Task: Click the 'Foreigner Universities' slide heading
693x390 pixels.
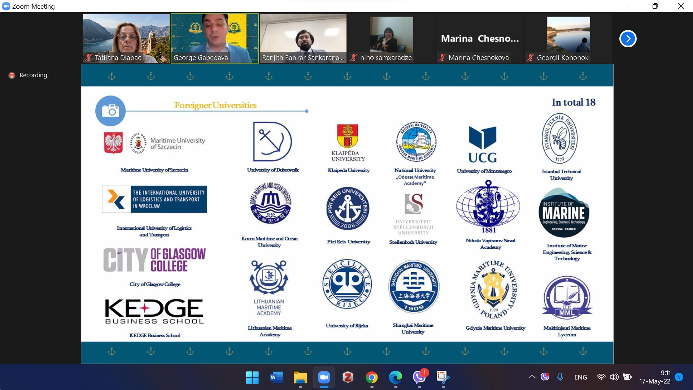Action: click(x=215, y=105)
